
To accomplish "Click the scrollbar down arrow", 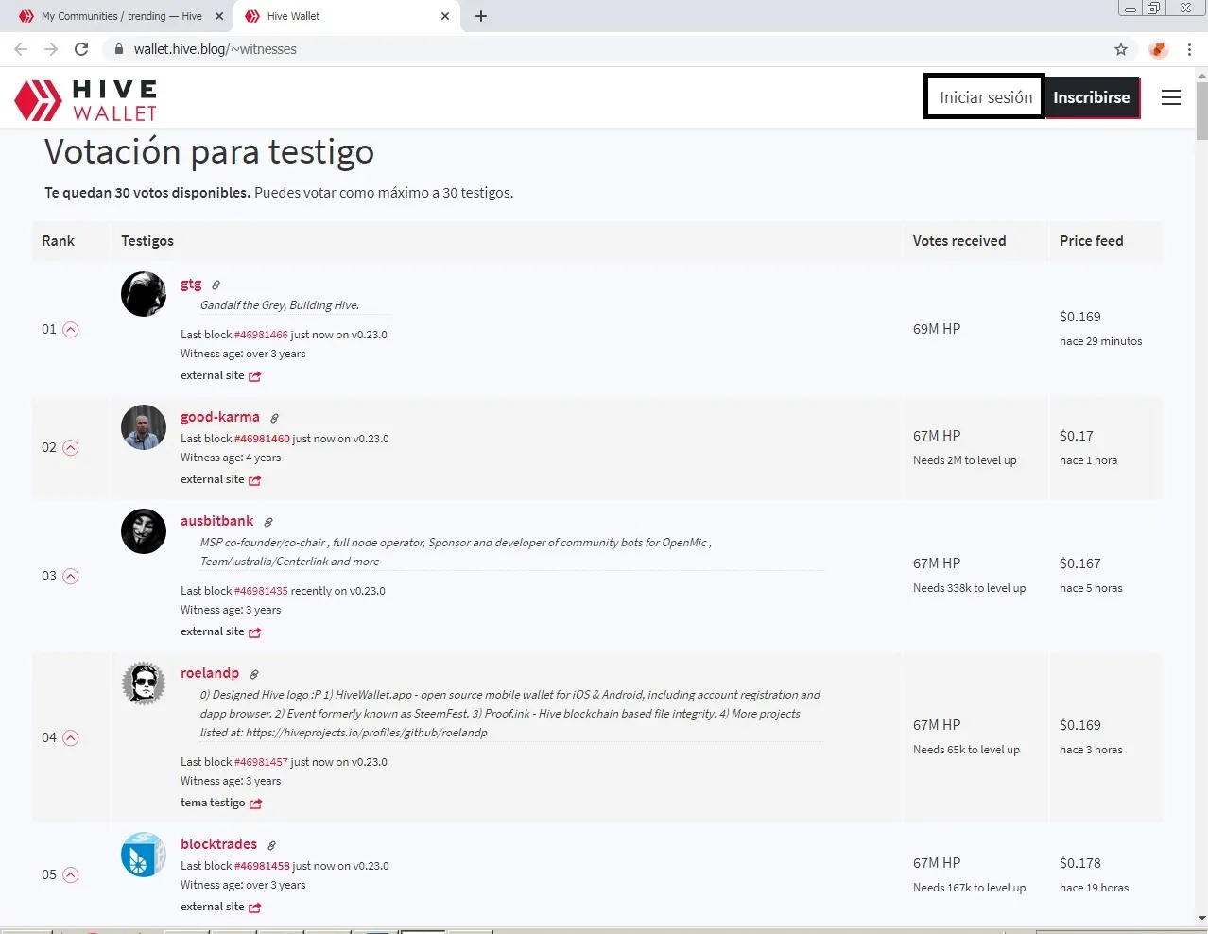I will pos(1201,918).
